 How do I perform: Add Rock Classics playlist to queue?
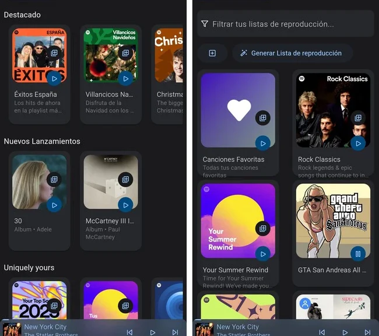pos(358,118)
